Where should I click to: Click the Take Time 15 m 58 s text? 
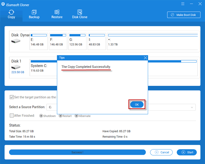pos(22,137)
